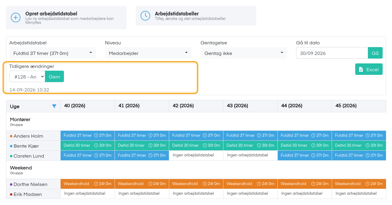The height and width of the screenshot is (205, 392).
Task: Click the filter funnel icon in Uge header
Action: point(54,106)
